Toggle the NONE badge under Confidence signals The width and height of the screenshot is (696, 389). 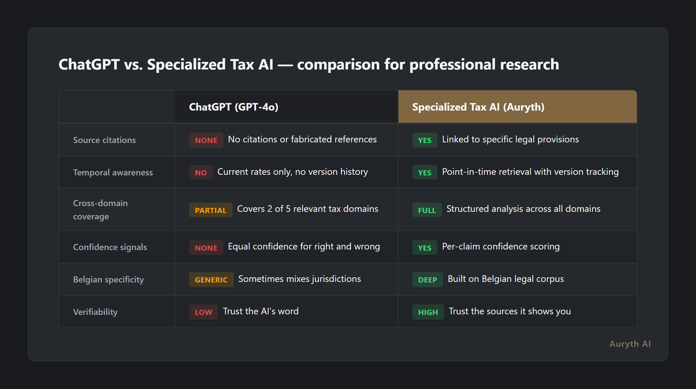[206, 247]
